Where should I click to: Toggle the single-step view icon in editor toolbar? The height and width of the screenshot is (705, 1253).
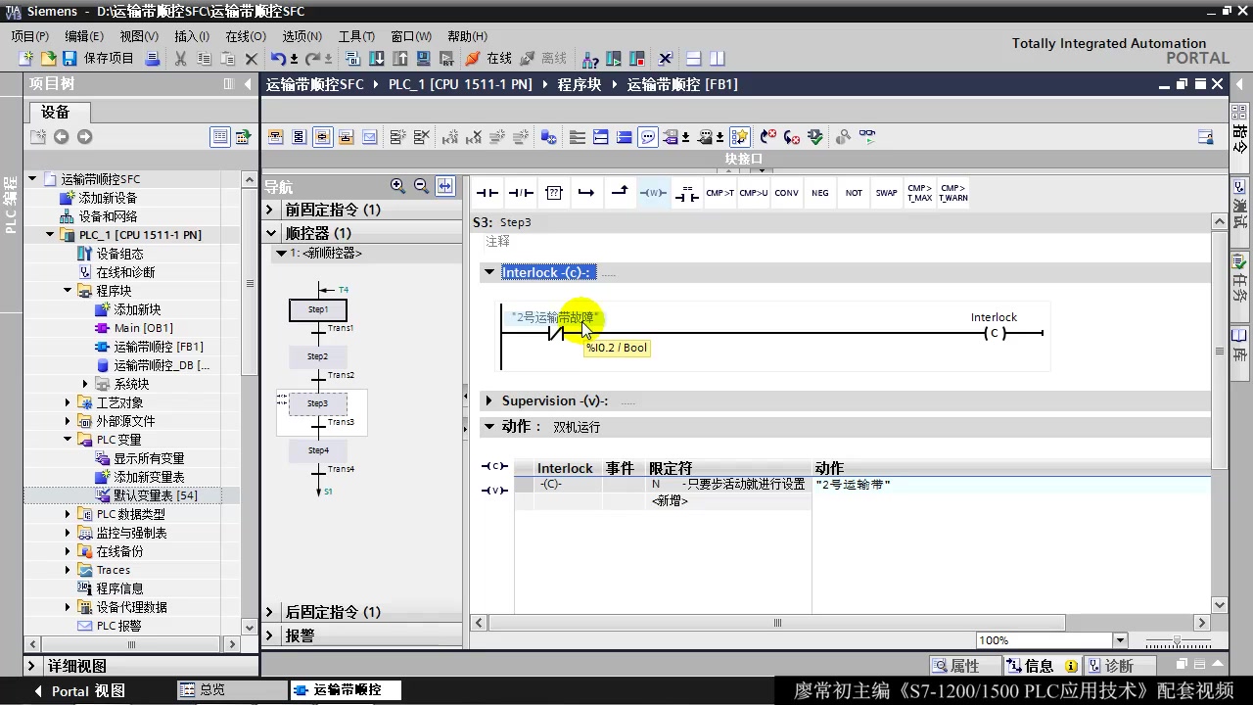point(322,137)
